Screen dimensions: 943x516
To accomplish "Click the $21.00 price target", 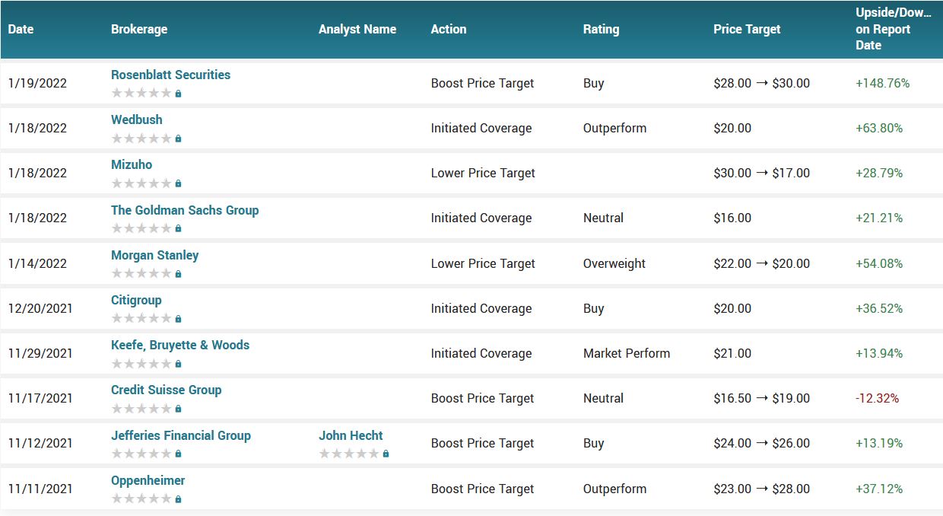I will tap(732, 353).
